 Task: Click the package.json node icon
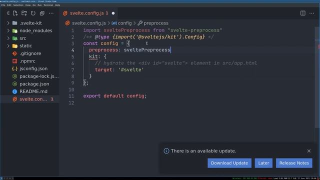coord(14,84)
